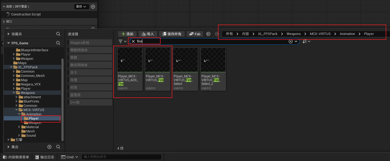Viewport: 390px width, 161px height.
Task: Open the 重载 override dropdown
Action: tap(81, 6)
